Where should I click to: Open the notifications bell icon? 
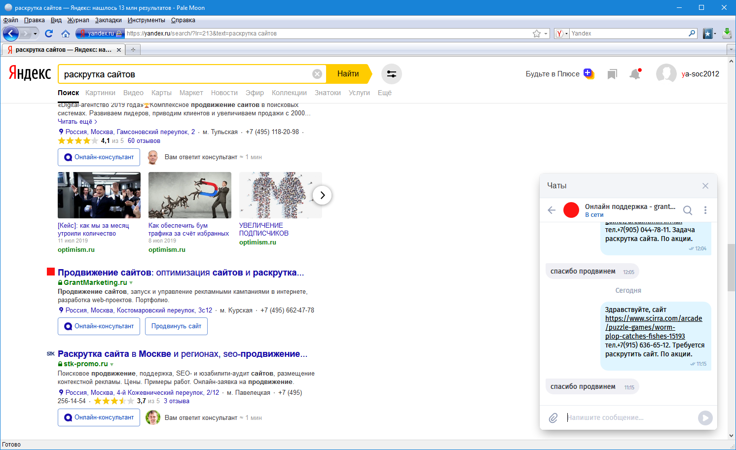[x=635, y=74]
